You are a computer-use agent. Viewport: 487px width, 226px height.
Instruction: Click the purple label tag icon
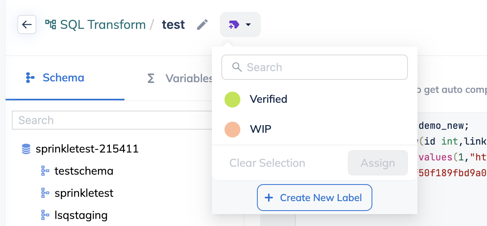(234, 25)
